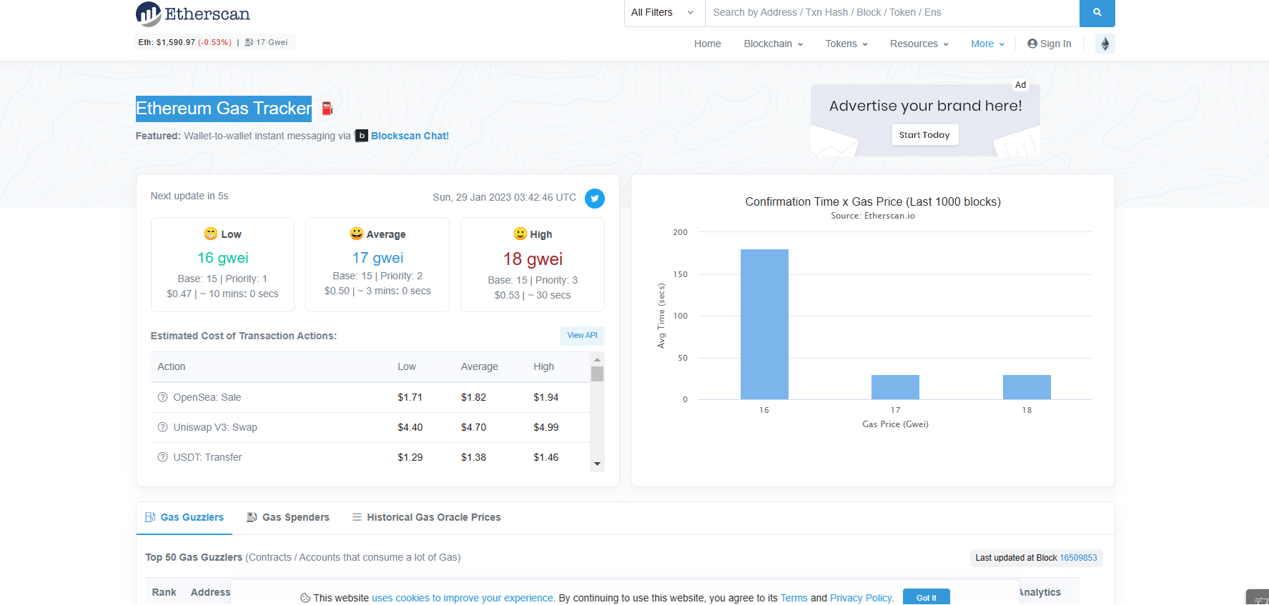Screen dimensions: 1269x605
Task: Click the Sign In user icon
Action: coord(1032,44)
